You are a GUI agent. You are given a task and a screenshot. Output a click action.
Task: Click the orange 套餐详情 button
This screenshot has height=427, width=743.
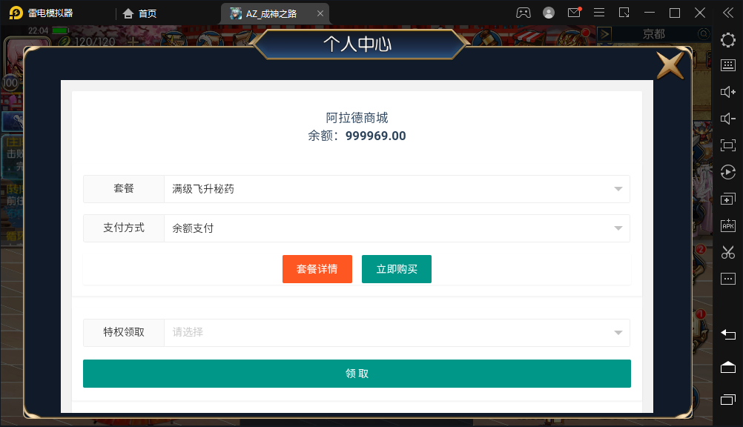point(317,269)
